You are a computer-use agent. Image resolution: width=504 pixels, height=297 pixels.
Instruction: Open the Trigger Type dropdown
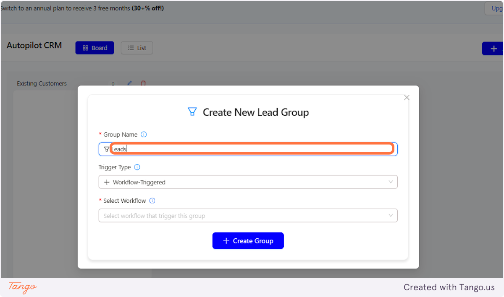pos(248,182)
